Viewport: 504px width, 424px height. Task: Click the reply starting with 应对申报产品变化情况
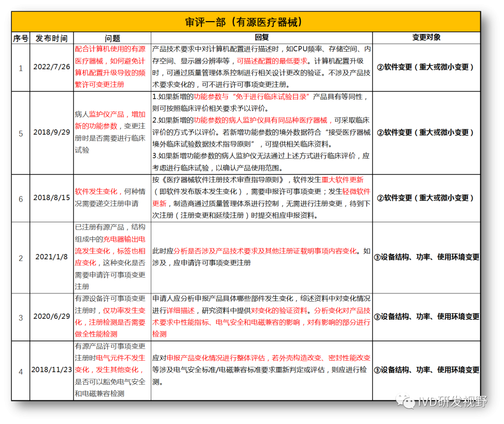click(x=261, y=369)
